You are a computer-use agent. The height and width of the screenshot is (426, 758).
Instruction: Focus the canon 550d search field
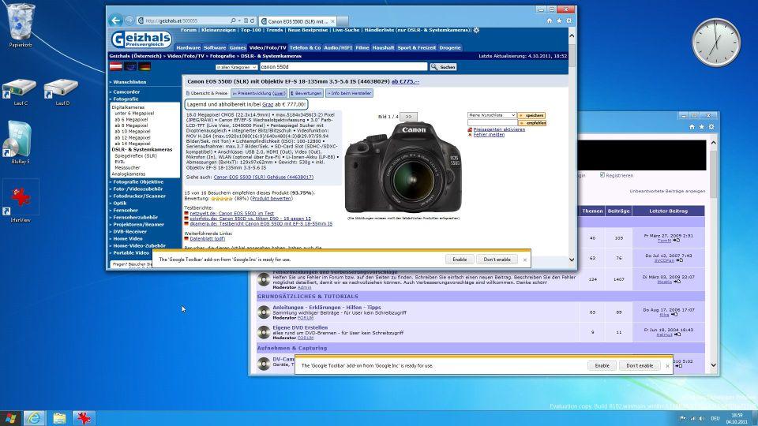tap(343, 66)
